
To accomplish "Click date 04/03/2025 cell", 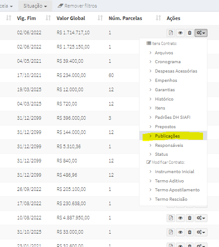I will pos(29,104).
